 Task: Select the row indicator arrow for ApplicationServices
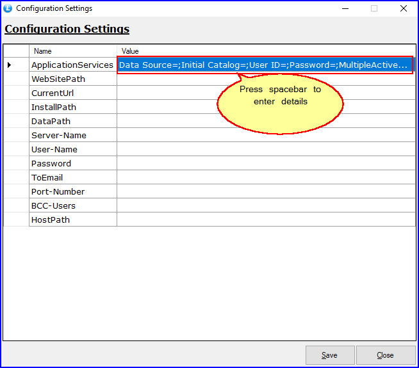[9, 65]
